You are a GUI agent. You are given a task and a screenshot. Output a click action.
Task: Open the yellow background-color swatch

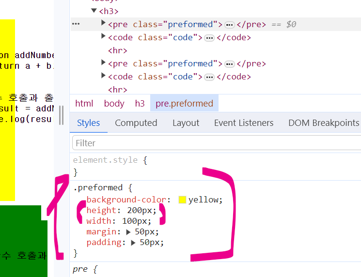(x=182, y=200)
